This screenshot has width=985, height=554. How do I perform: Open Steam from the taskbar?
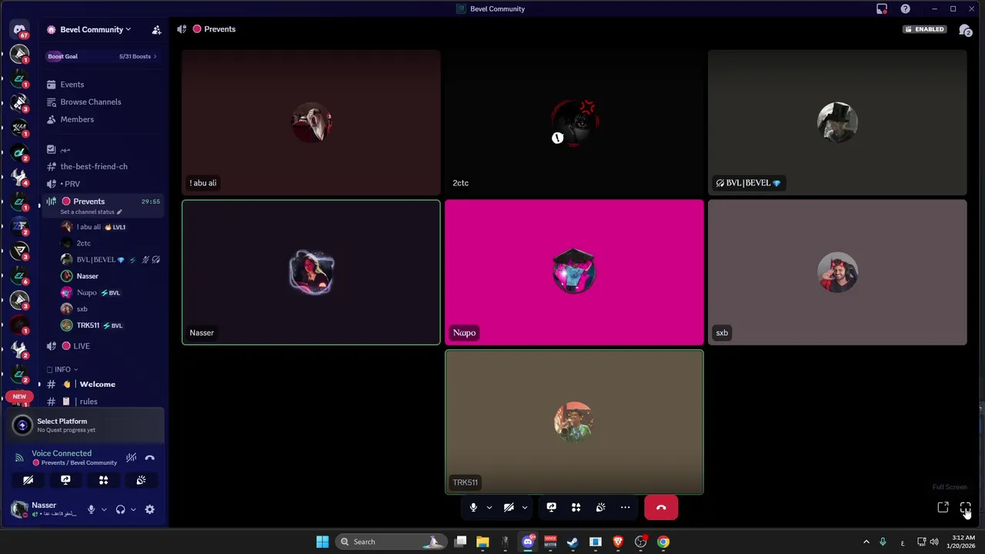pyautogui.click(x=573, y=542)
